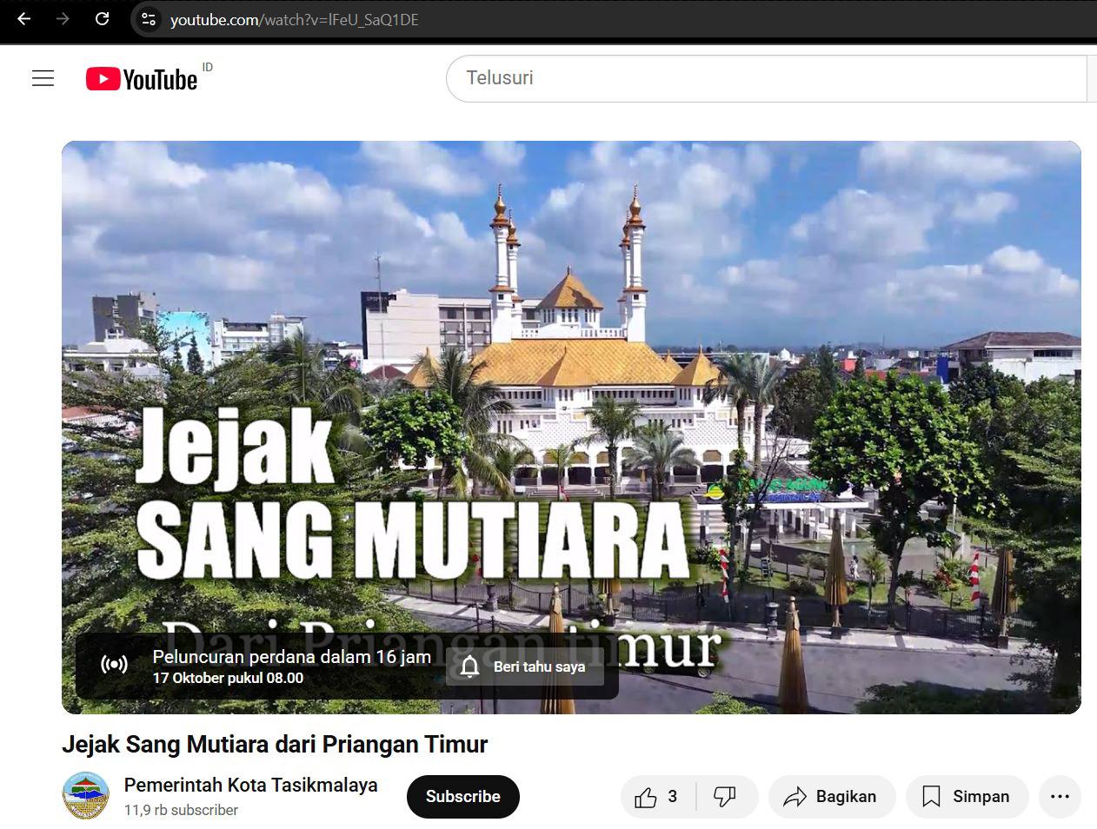The image size is (1097, 829).
Task: Click the video title below the player
Action: coord(275,745)
